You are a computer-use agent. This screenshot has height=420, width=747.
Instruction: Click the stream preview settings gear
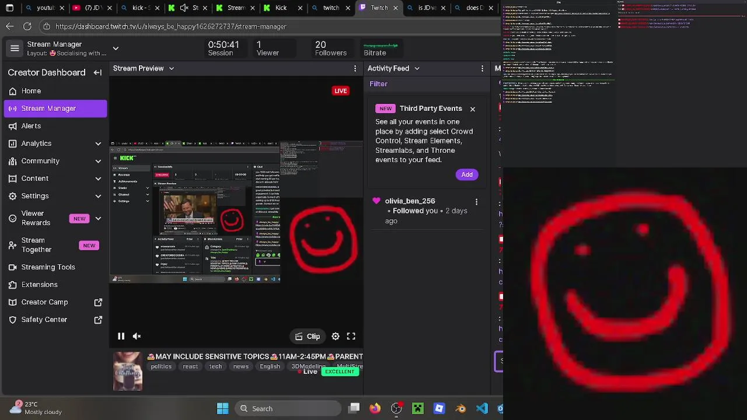[x=336, y=336]
